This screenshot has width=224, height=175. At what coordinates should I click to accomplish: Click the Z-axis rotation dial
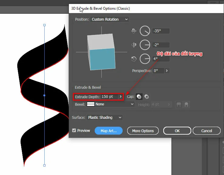(145, 58)
